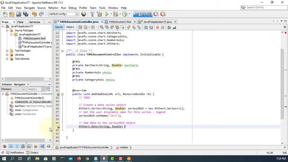Toggle Show Inherited Members in Navigator

coord(5,146)
